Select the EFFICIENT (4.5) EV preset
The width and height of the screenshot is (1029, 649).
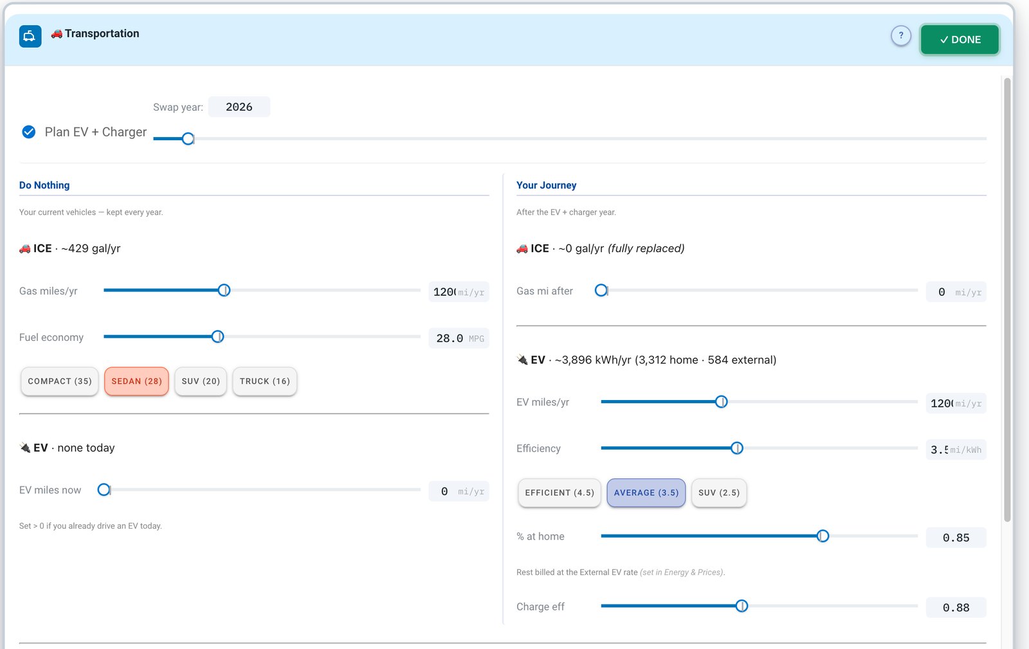coord(560,493)
